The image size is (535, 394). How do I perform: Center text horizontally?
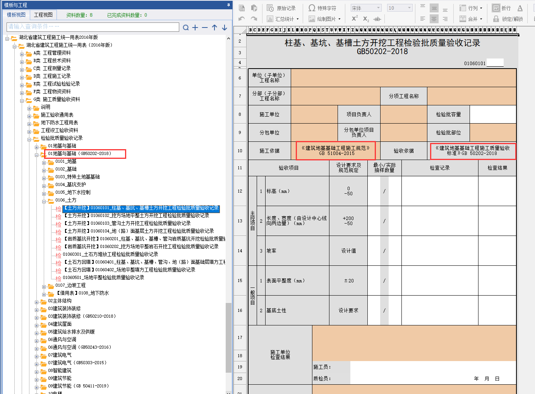[x=434, y=19]
